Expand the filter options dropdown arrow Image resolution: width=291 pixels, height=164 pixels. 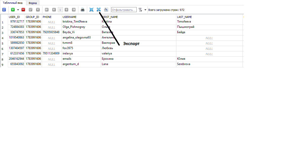point(145,10)
